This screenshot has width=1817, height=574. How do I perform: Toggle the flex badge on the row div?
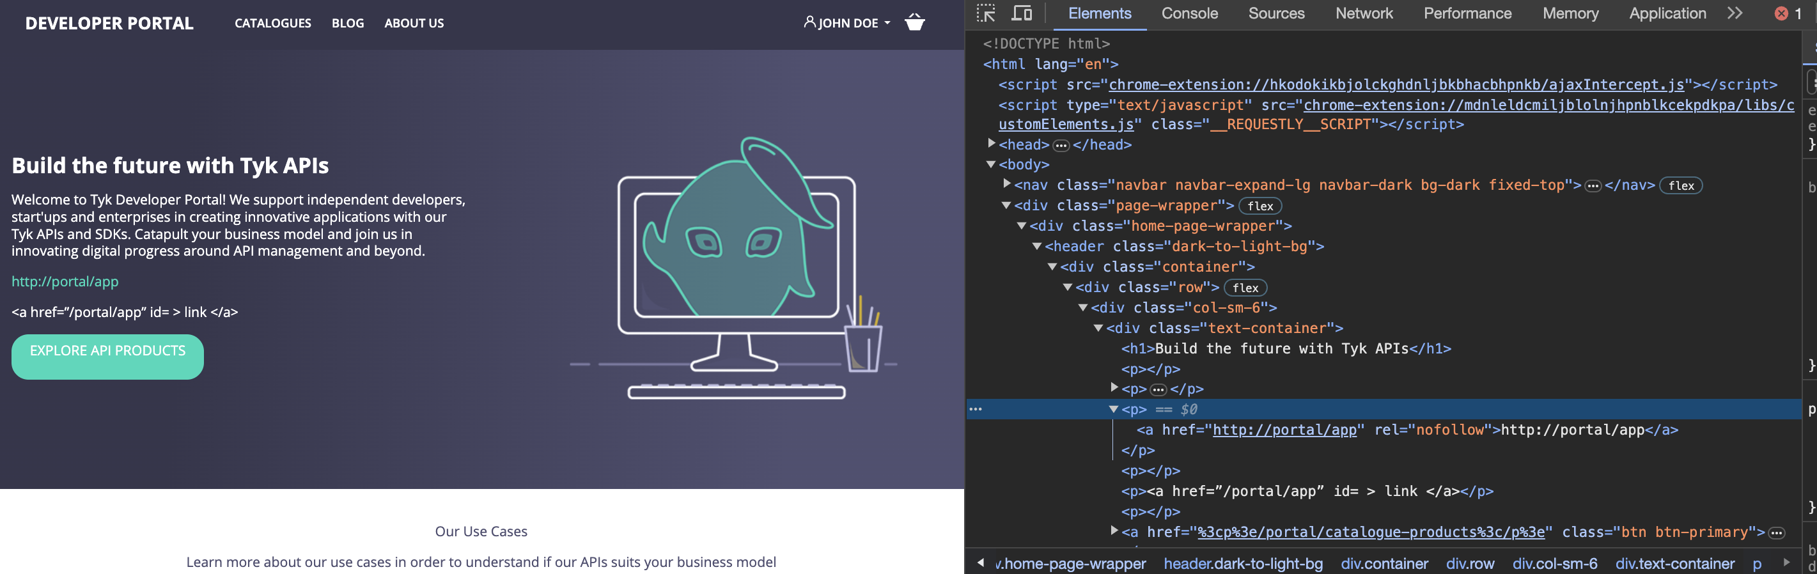1245,288
